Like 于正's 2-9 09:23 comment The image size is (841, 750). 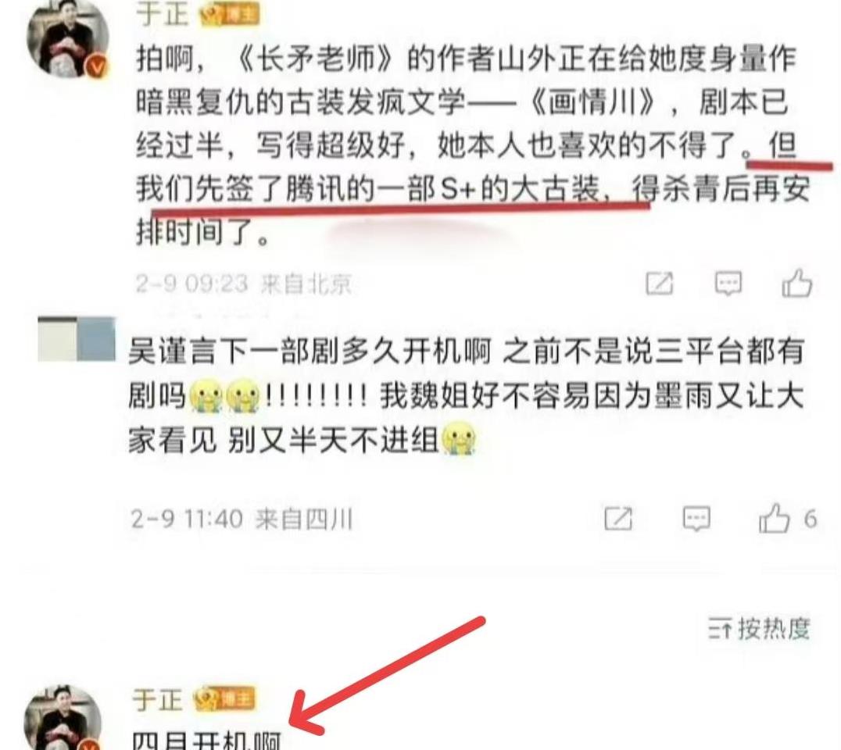pos(796,283)
